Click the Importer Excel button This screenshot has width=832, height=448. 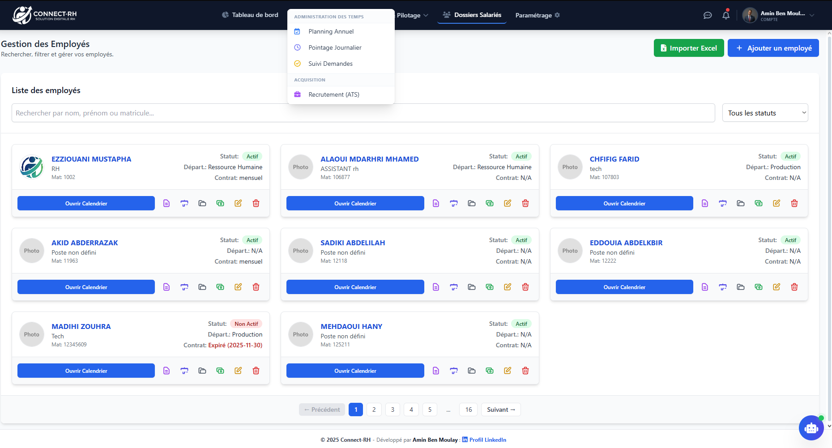[688, 48]
